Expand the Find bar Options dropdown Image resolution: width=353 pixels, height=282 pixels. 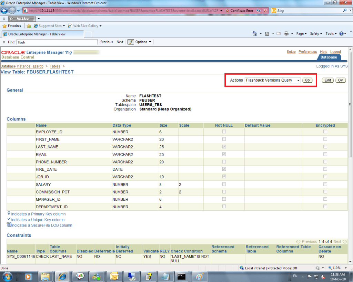[x=143, y=42]
